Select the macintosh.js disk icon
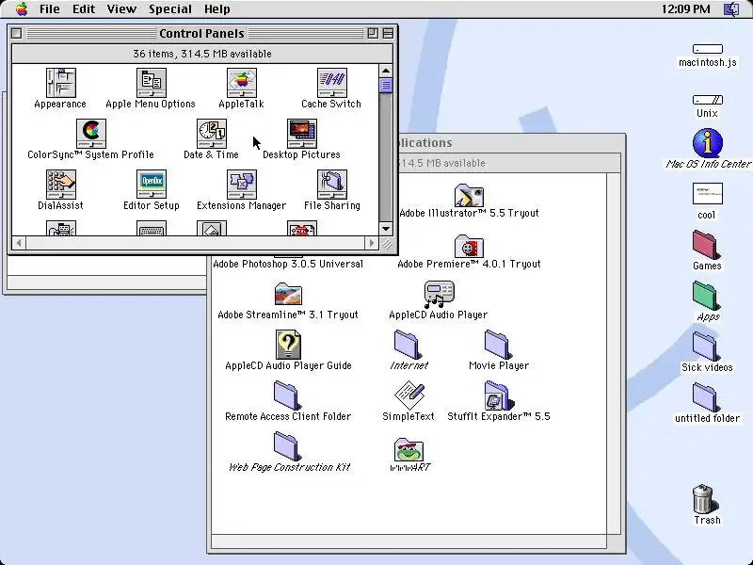Screen dimensions: 753x565 coord(708,49)
